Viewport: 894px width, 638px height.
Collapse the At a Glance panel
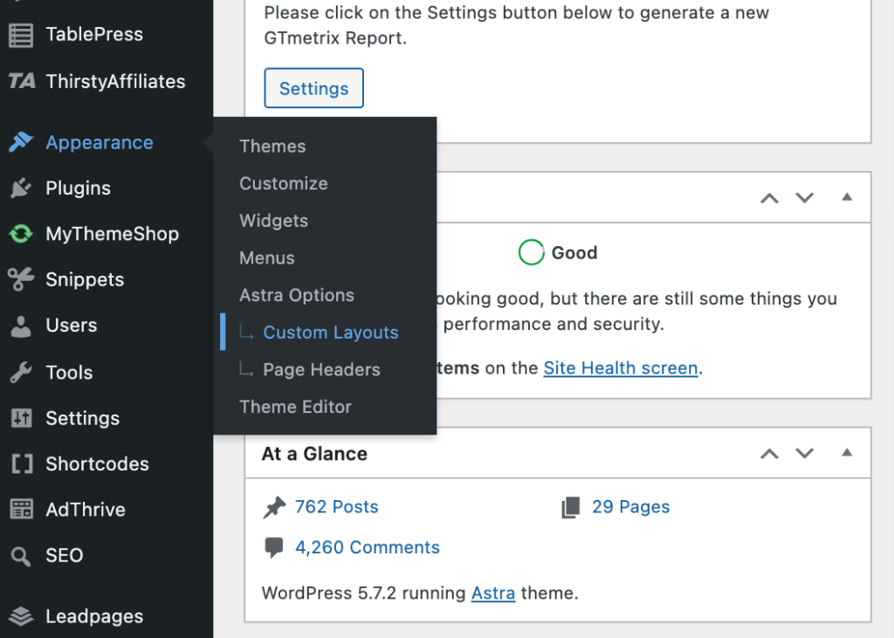847,453
